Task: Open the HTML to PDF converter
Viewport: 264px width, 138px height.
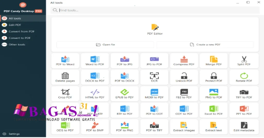Action: (95, 94)
